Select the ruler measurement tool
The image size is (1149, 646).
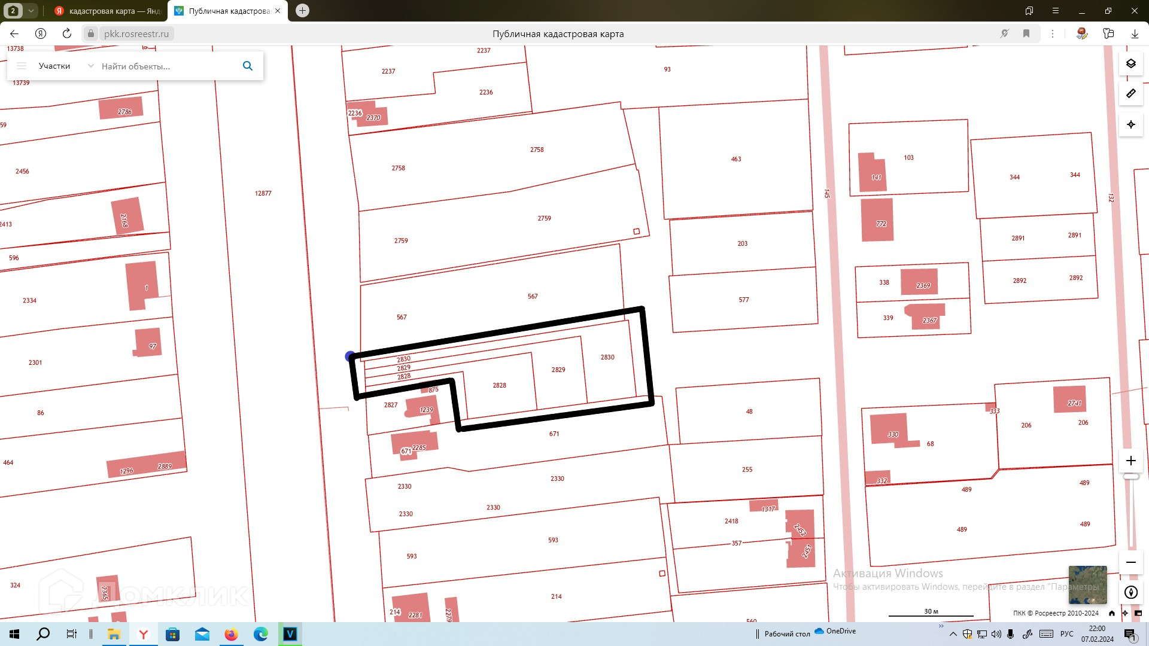coord(1130,94)
